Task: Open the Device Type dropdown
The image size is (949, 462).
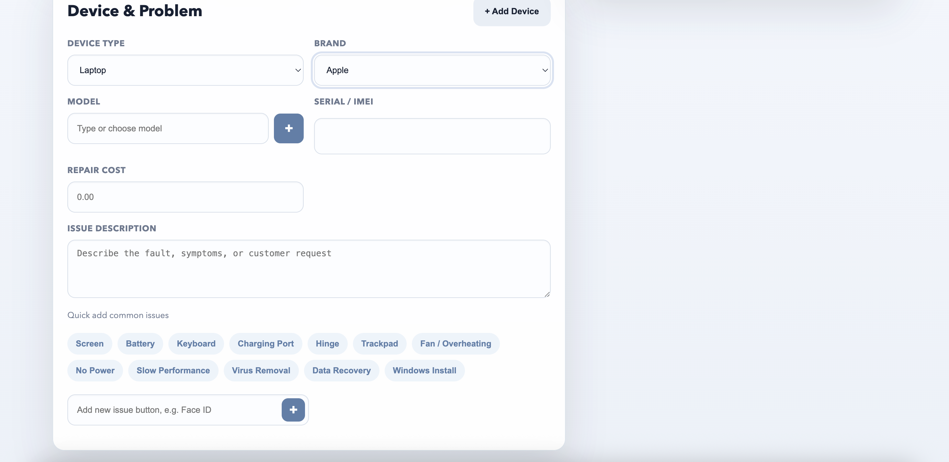Action: (185, 70)
